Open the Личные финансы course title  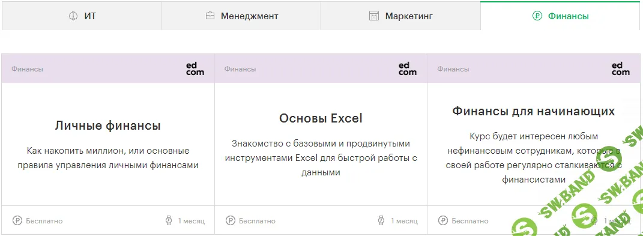[x=108, y=126]
